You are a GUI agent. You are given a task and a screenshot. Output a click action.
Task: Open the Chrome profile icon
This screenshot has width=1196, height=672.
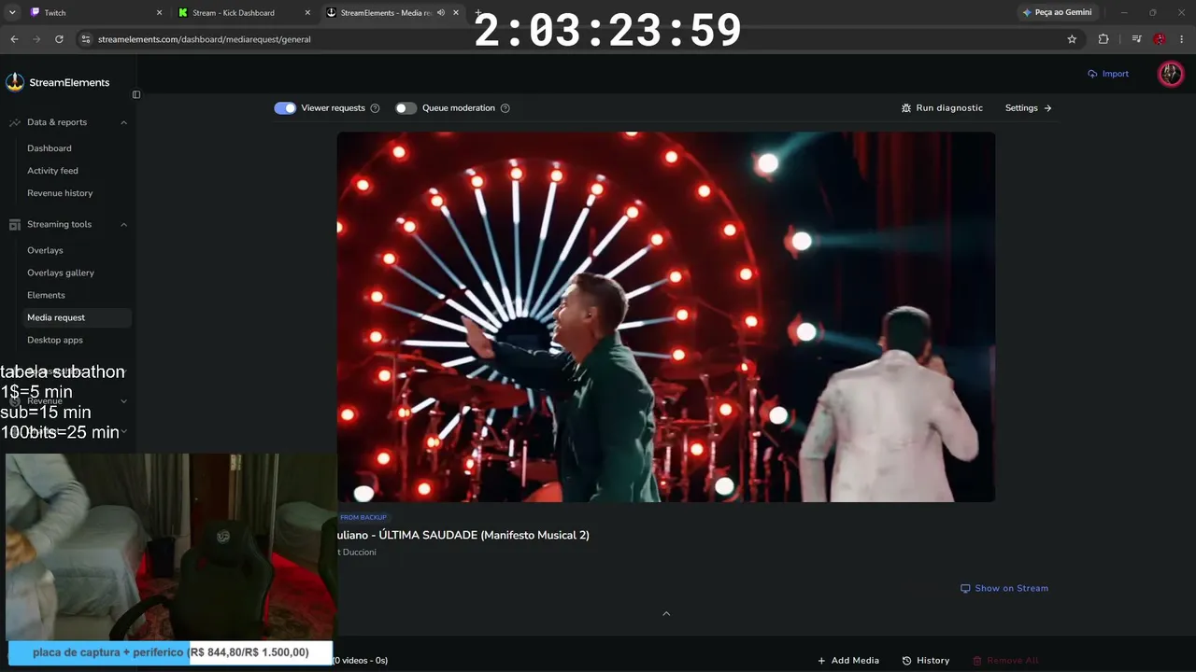tap(1160, 39)
